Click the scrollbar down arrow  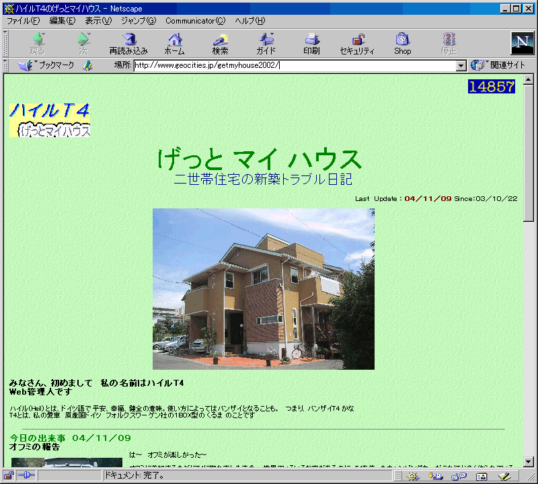[529, 462]
